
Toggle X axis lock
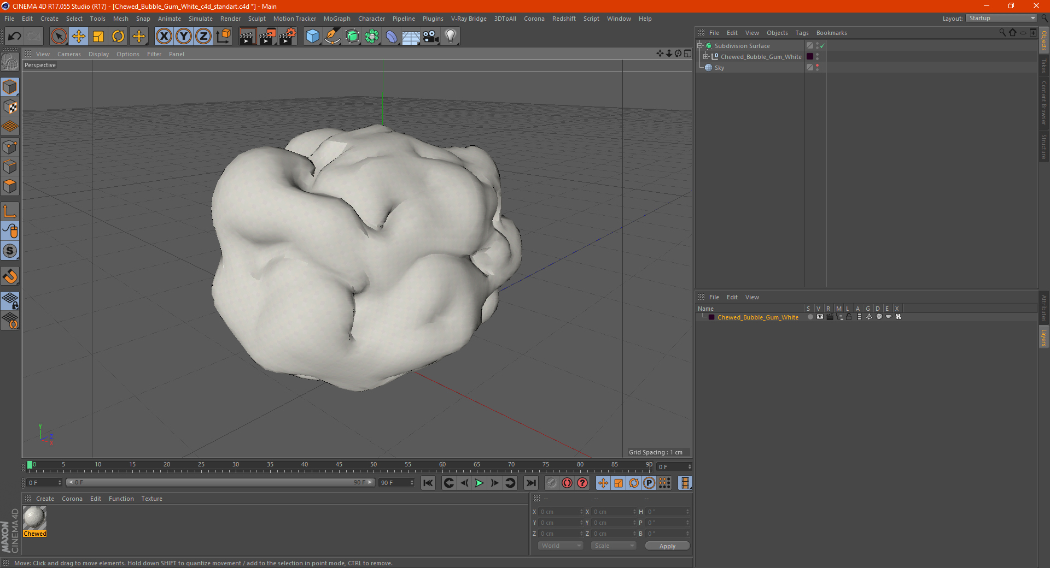[x=164, y=37]
